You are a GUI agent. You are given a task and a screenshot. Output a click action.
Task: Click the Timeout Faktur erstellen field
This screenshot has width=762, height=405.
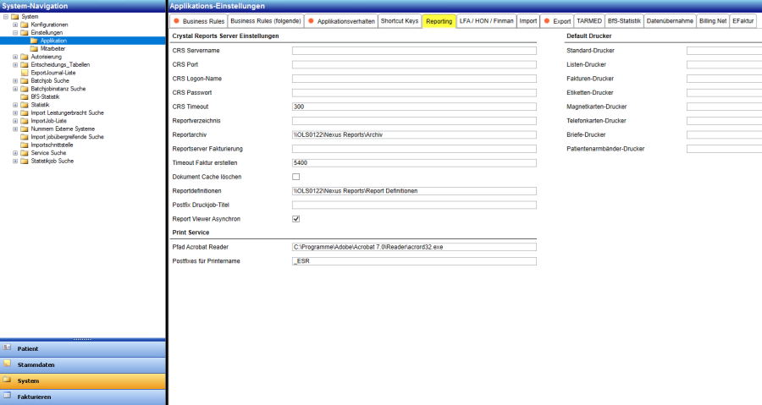tap(414, 163)
